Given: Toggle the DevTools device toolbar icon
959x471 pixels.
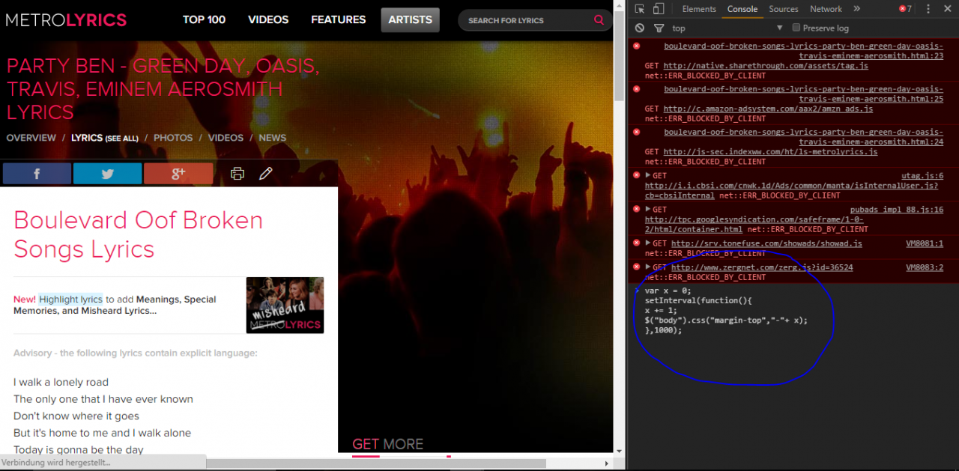Looking at the screenshot, I should 659,9.
